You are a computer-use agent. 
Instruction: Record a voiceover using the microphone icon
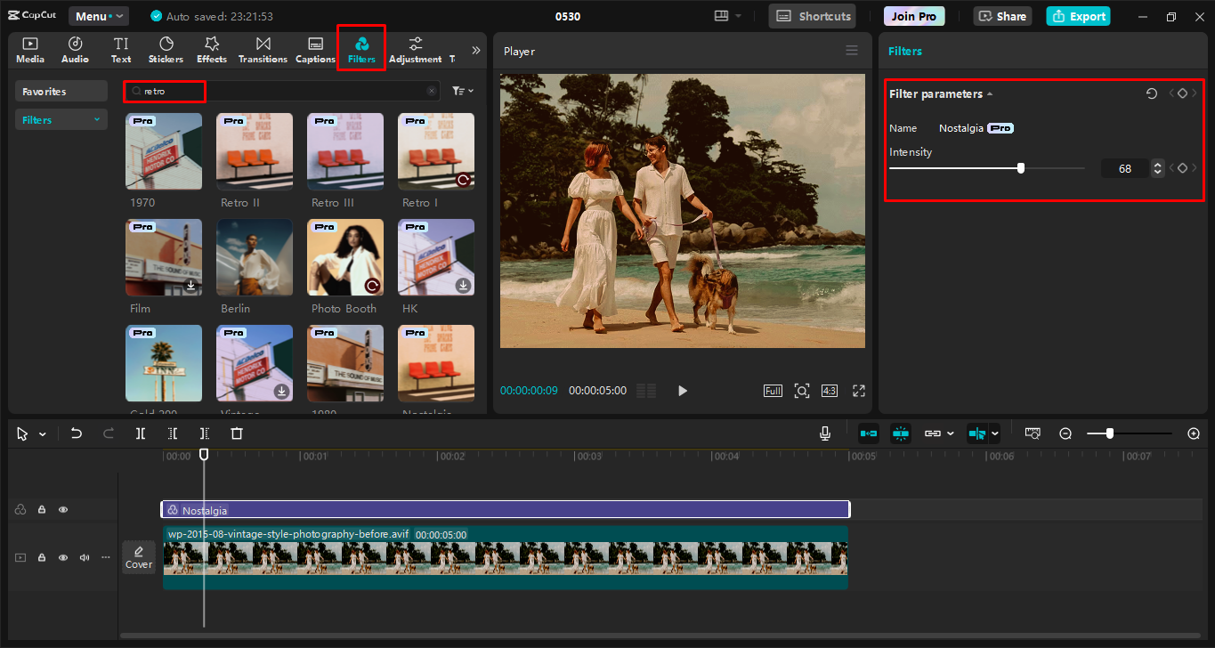(825, 433)
